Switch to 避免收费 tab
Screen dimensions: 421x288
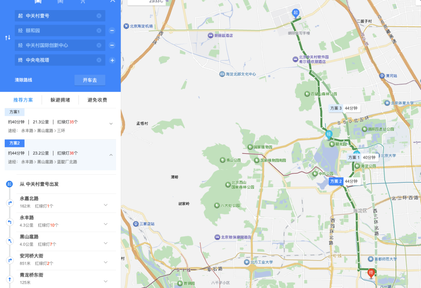click(97, 100)
